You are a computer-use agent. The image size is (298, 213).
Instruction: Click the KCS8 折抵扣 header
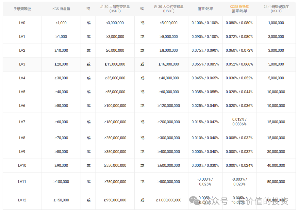tap(240, 7)
